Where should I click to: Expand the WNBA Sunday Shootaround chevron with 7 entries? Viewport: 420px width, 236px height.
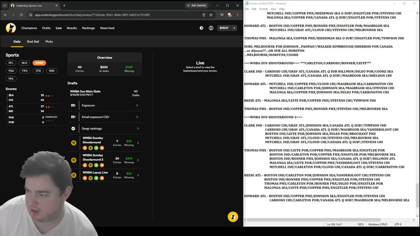(138, 143)
